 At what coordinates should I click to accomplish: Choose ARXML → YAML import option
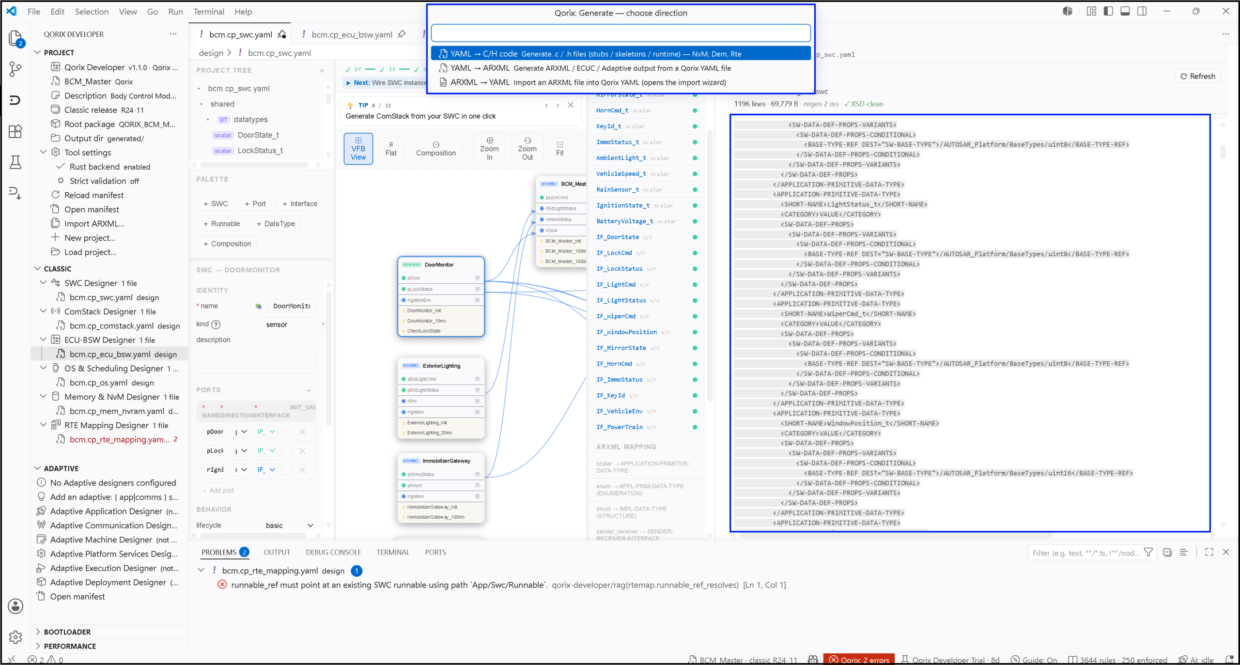620,82
